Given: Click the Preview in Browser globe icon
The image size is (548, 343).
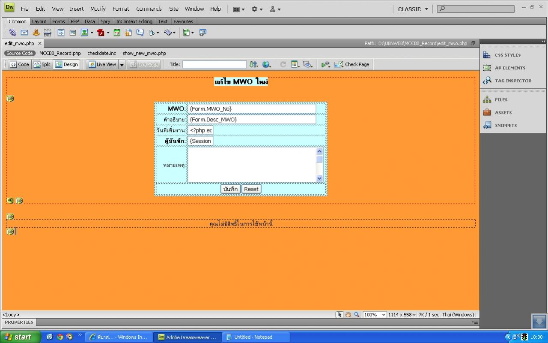Looking at the screenshot, I should 266,64.
